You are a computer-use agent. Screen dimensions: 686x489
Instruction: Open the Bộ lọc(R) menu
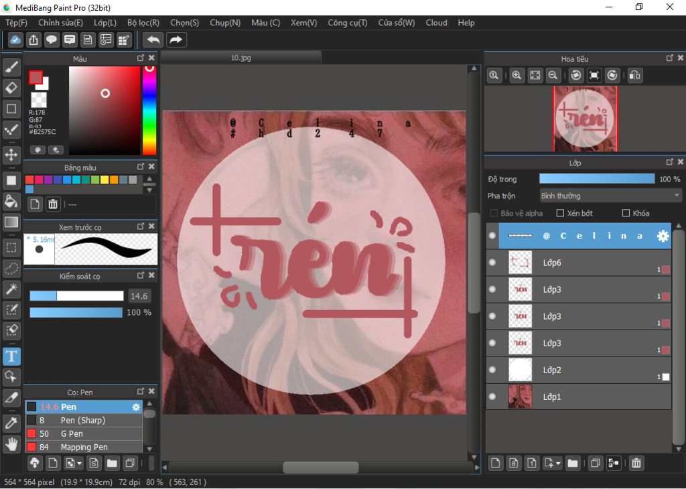[x=143, y=23]
